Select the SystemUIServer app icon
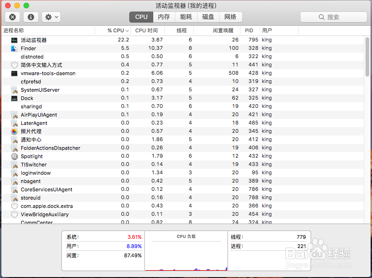This screenshot has width=372, height=278. 14,90
